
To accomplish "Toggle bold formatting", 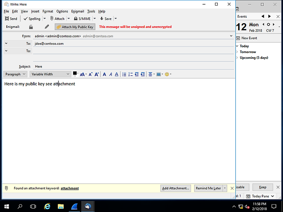I will [104, 74].
